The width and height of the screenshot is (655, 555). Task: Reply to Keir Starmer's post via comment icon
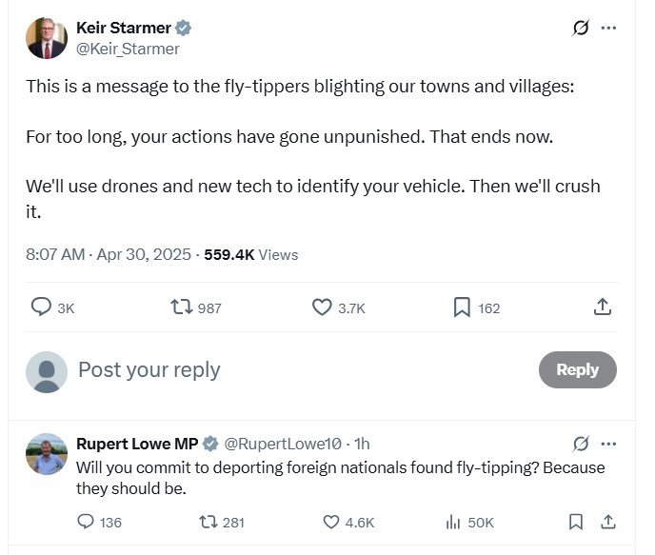coord(42,307)
